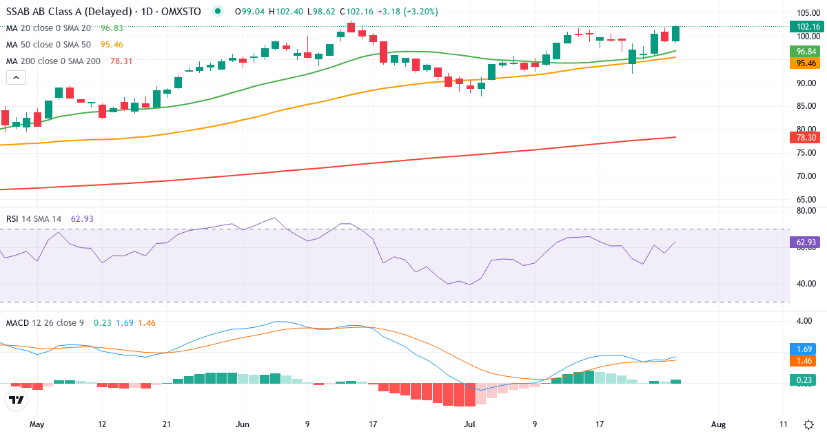Click the 4.00 MACD axis label
The height and width of the screenshot is (434, 827).
tap(806, 321)
